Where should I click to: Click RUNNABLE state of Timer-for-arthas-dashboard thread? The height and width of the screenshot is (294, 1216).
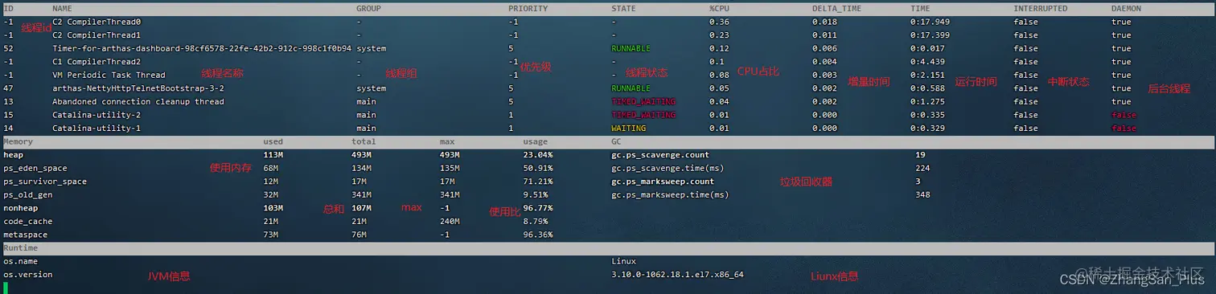click(631, 48)
